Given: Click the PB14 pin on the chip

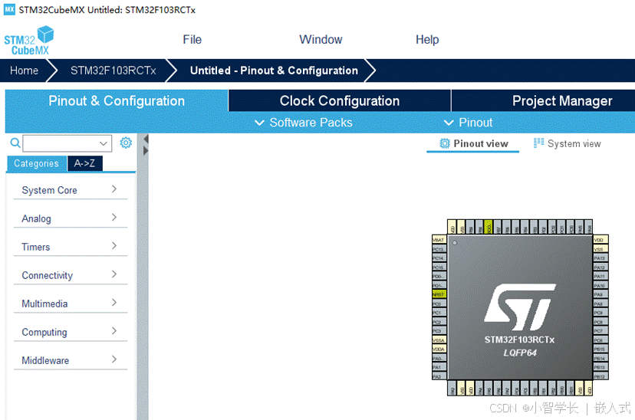Looking at the screenshot, I should [x=600, y=358].
